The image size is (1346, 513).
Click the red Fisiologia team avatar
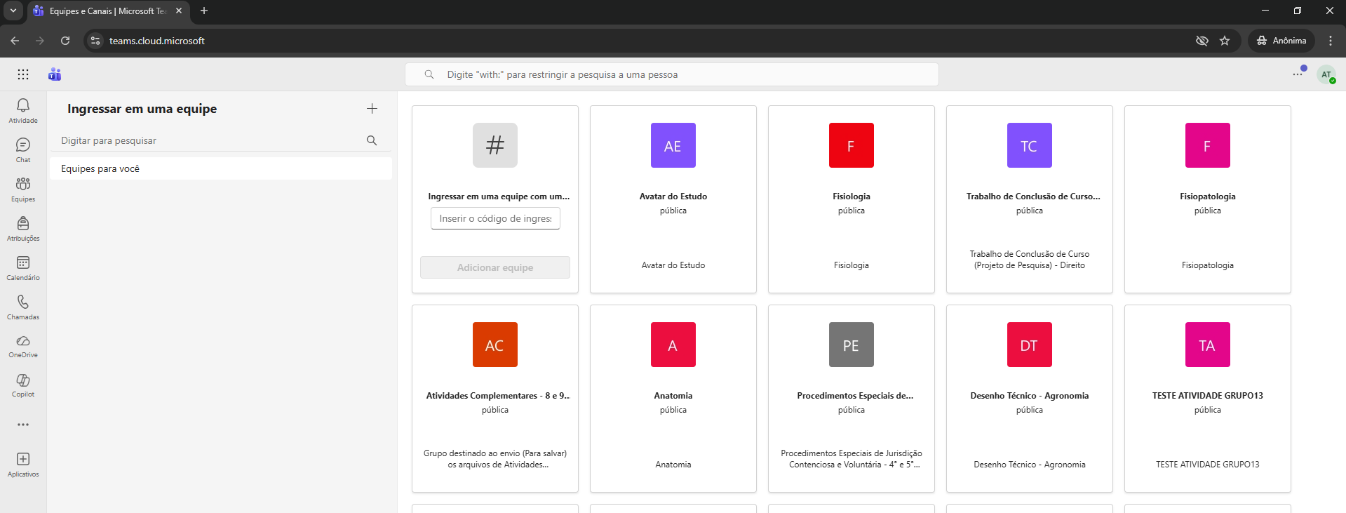851,145
